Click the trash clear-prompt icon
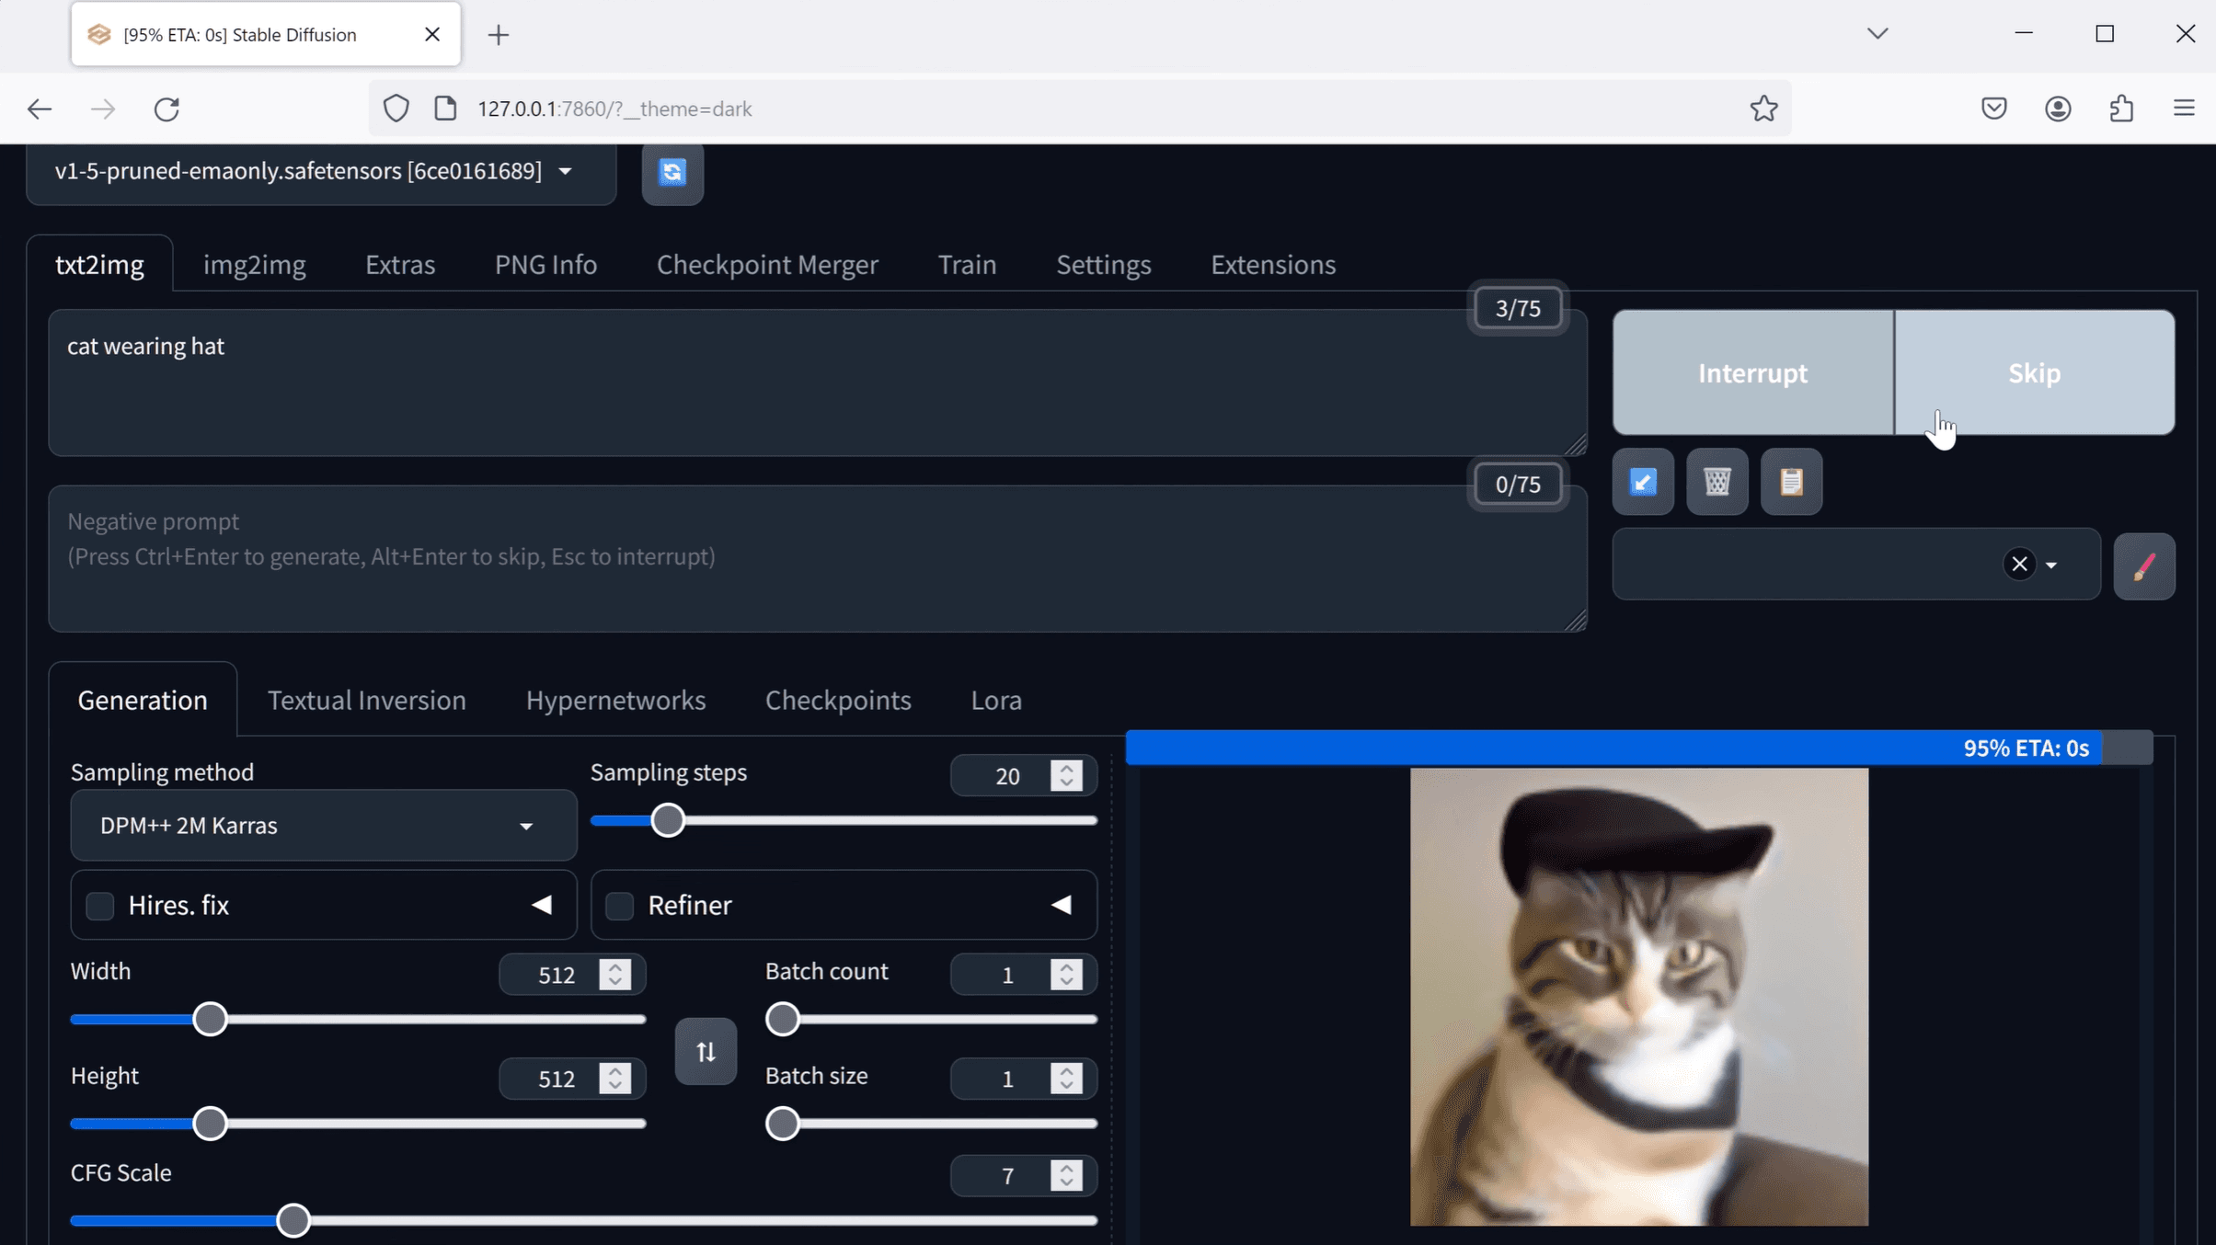This screenshot has width=2216, height=1245. 1717,482
